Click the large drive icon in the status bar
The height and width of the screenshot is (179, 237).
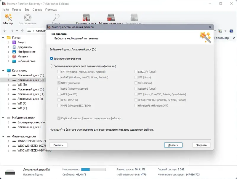point(10,172)
